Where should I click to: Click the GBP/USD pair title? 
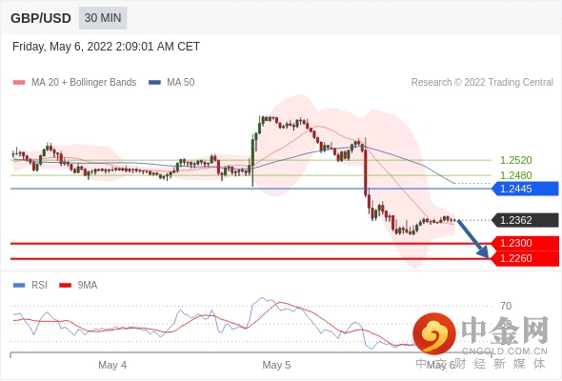tap(41, 18)
